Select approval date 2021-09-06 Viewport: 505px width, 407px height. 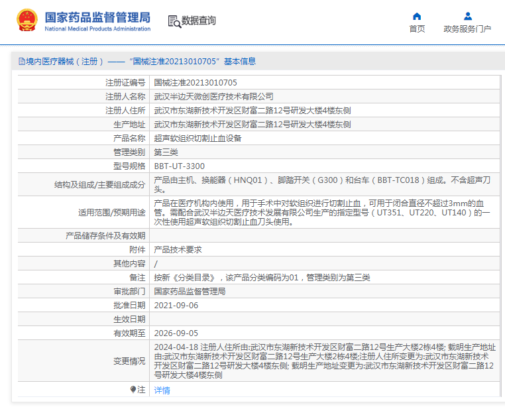point(176,306)
